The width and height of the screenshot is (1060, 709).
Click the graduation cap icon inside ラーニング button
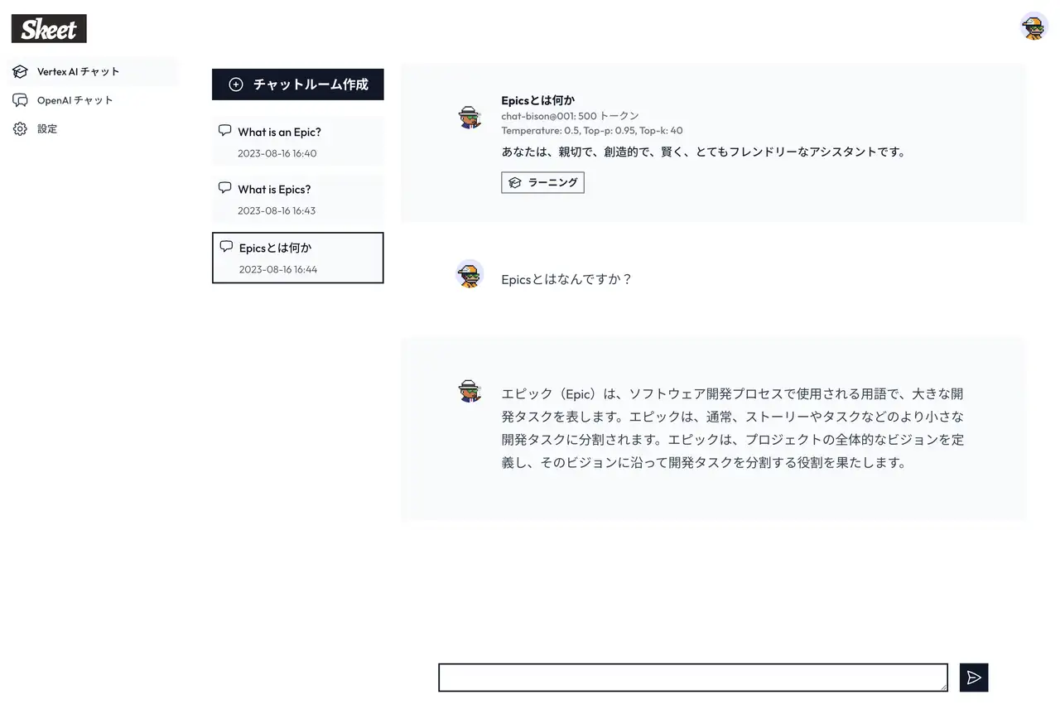513,182
